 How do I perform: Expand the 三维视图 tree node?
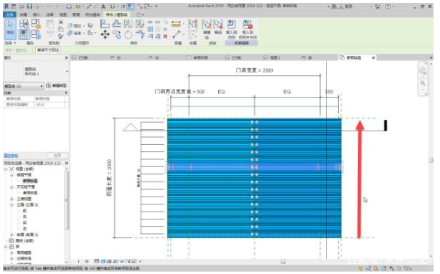tap(11, 199)
